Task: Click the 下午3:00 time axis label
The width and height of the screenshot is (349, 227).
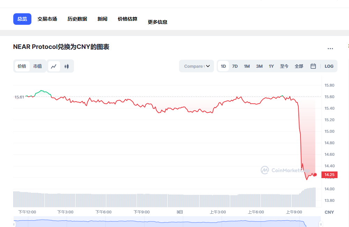Action: tap(65, 212)
